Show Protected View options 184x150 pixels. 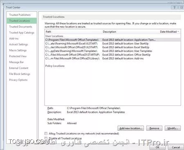tap(18, 56)
